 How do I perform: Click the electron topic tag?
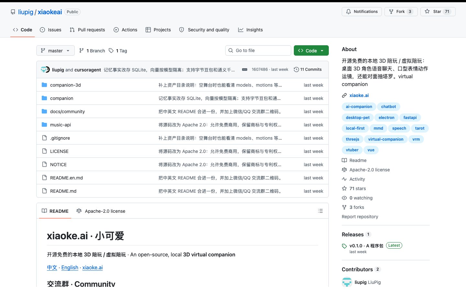click(x=386, y=118)
